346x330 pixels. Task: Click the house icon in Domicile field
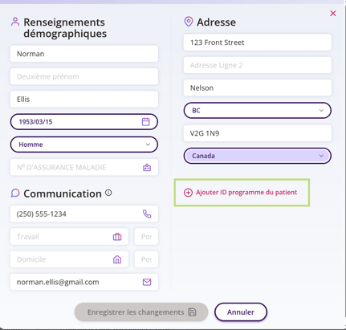click(117, 259)
